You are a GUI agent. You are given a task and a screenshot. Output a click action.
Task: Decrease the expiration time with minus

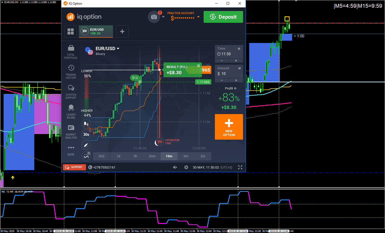point(222,61)
